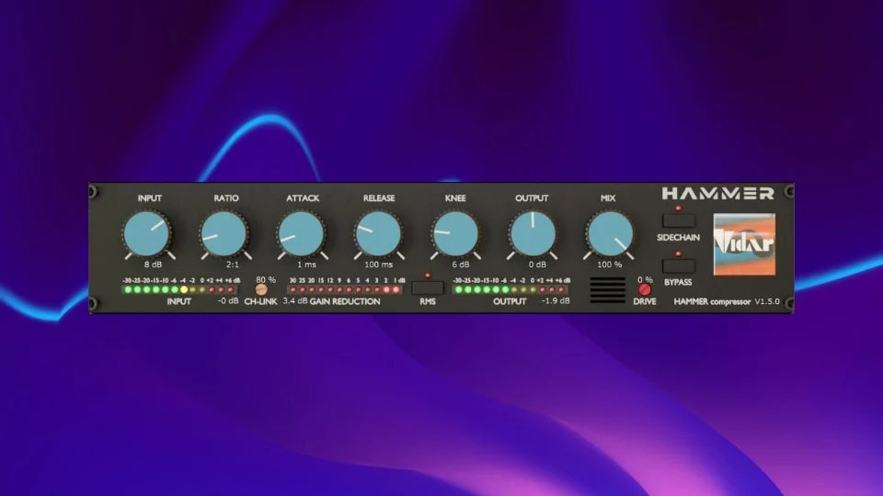Click the '100 %' mix value
This screenshot has height=496, width=883.
(x=609, y=265)
